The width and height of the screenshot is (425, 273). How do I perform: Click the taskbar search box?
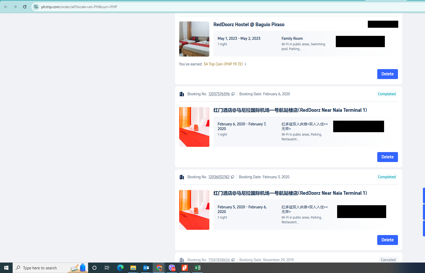[x=50, y=268]
